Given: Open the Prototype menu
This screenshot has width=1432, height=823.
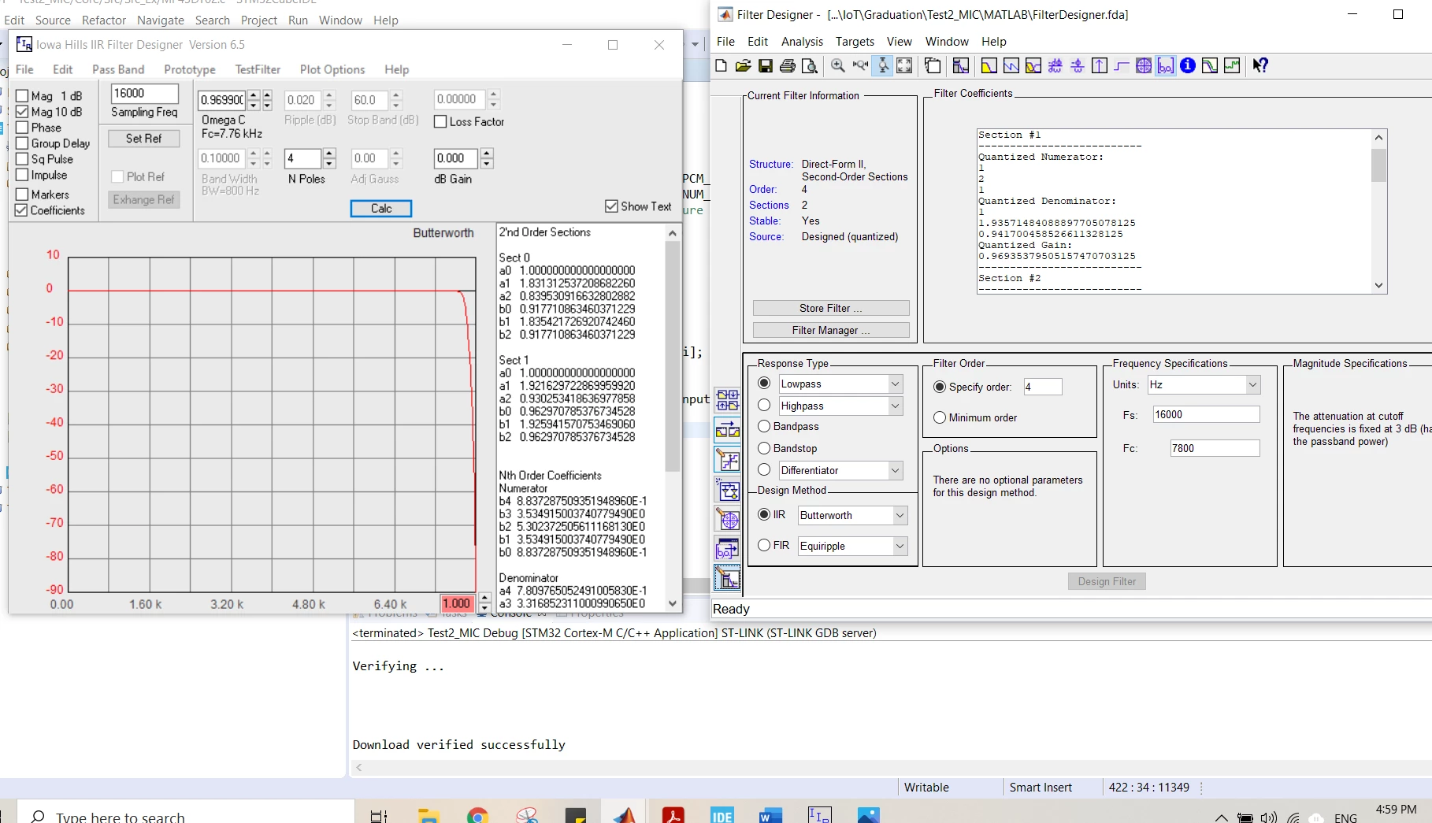Looking at the screenshot, I should (190, 69).
